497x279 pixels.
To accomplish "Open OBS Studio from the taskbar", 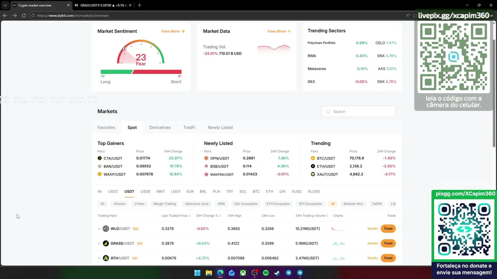I will point(254,273).
